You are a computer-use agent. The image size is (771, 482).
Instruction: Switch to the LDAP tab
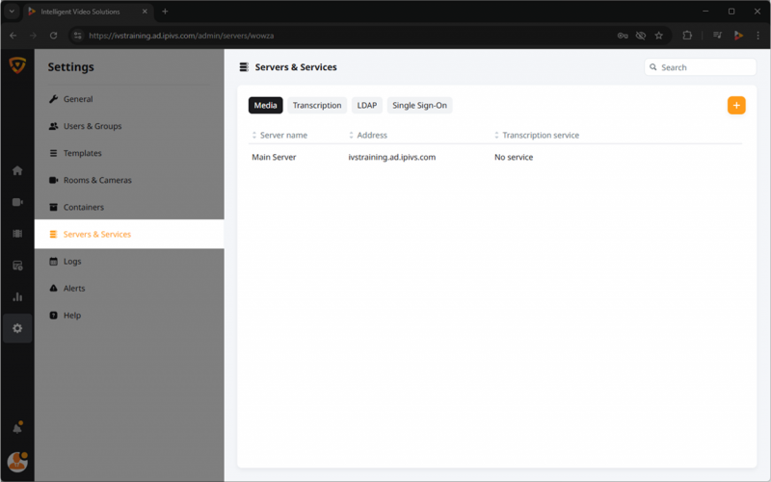coord(367,105)
